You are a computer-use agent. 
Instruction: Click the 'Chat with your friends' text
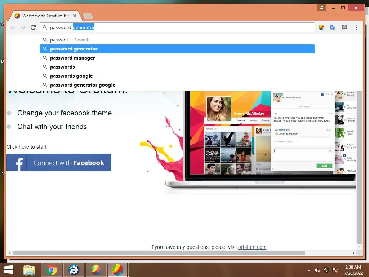tap(52, 127)
